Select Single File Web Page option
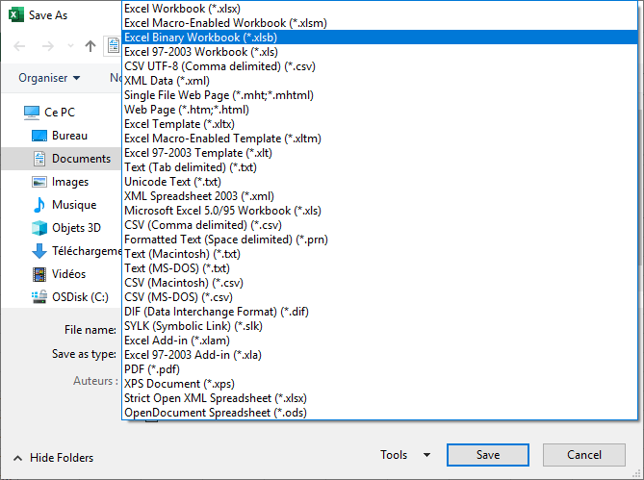Screen dimensions: 644x480 [x=379, y=95]
